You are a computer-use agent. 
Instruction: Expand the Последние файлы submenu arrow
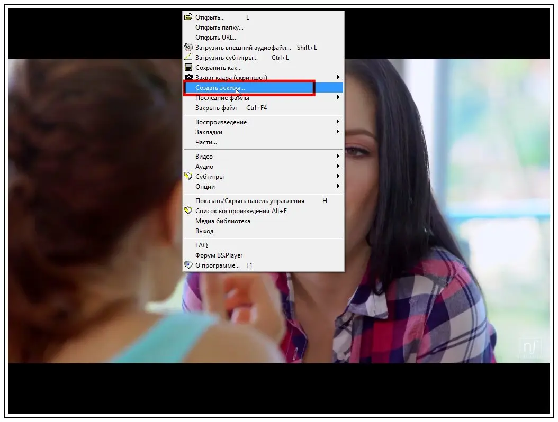point(338,97)
